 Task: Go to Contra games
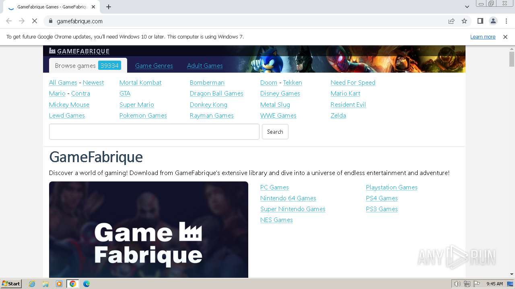(80, 94)
